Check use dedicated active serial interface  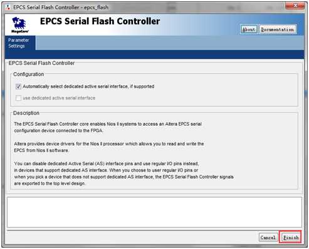tap(18, 98)
